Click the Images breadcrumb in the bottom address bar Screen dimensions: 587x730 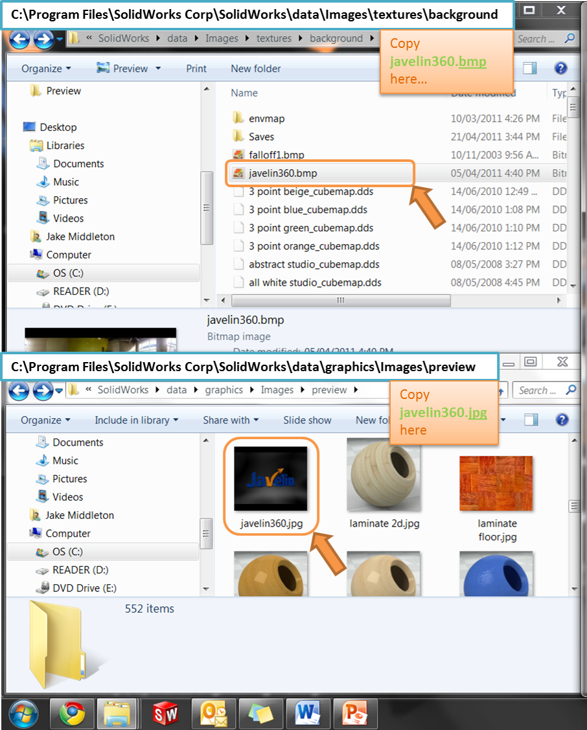pos(277,390)
